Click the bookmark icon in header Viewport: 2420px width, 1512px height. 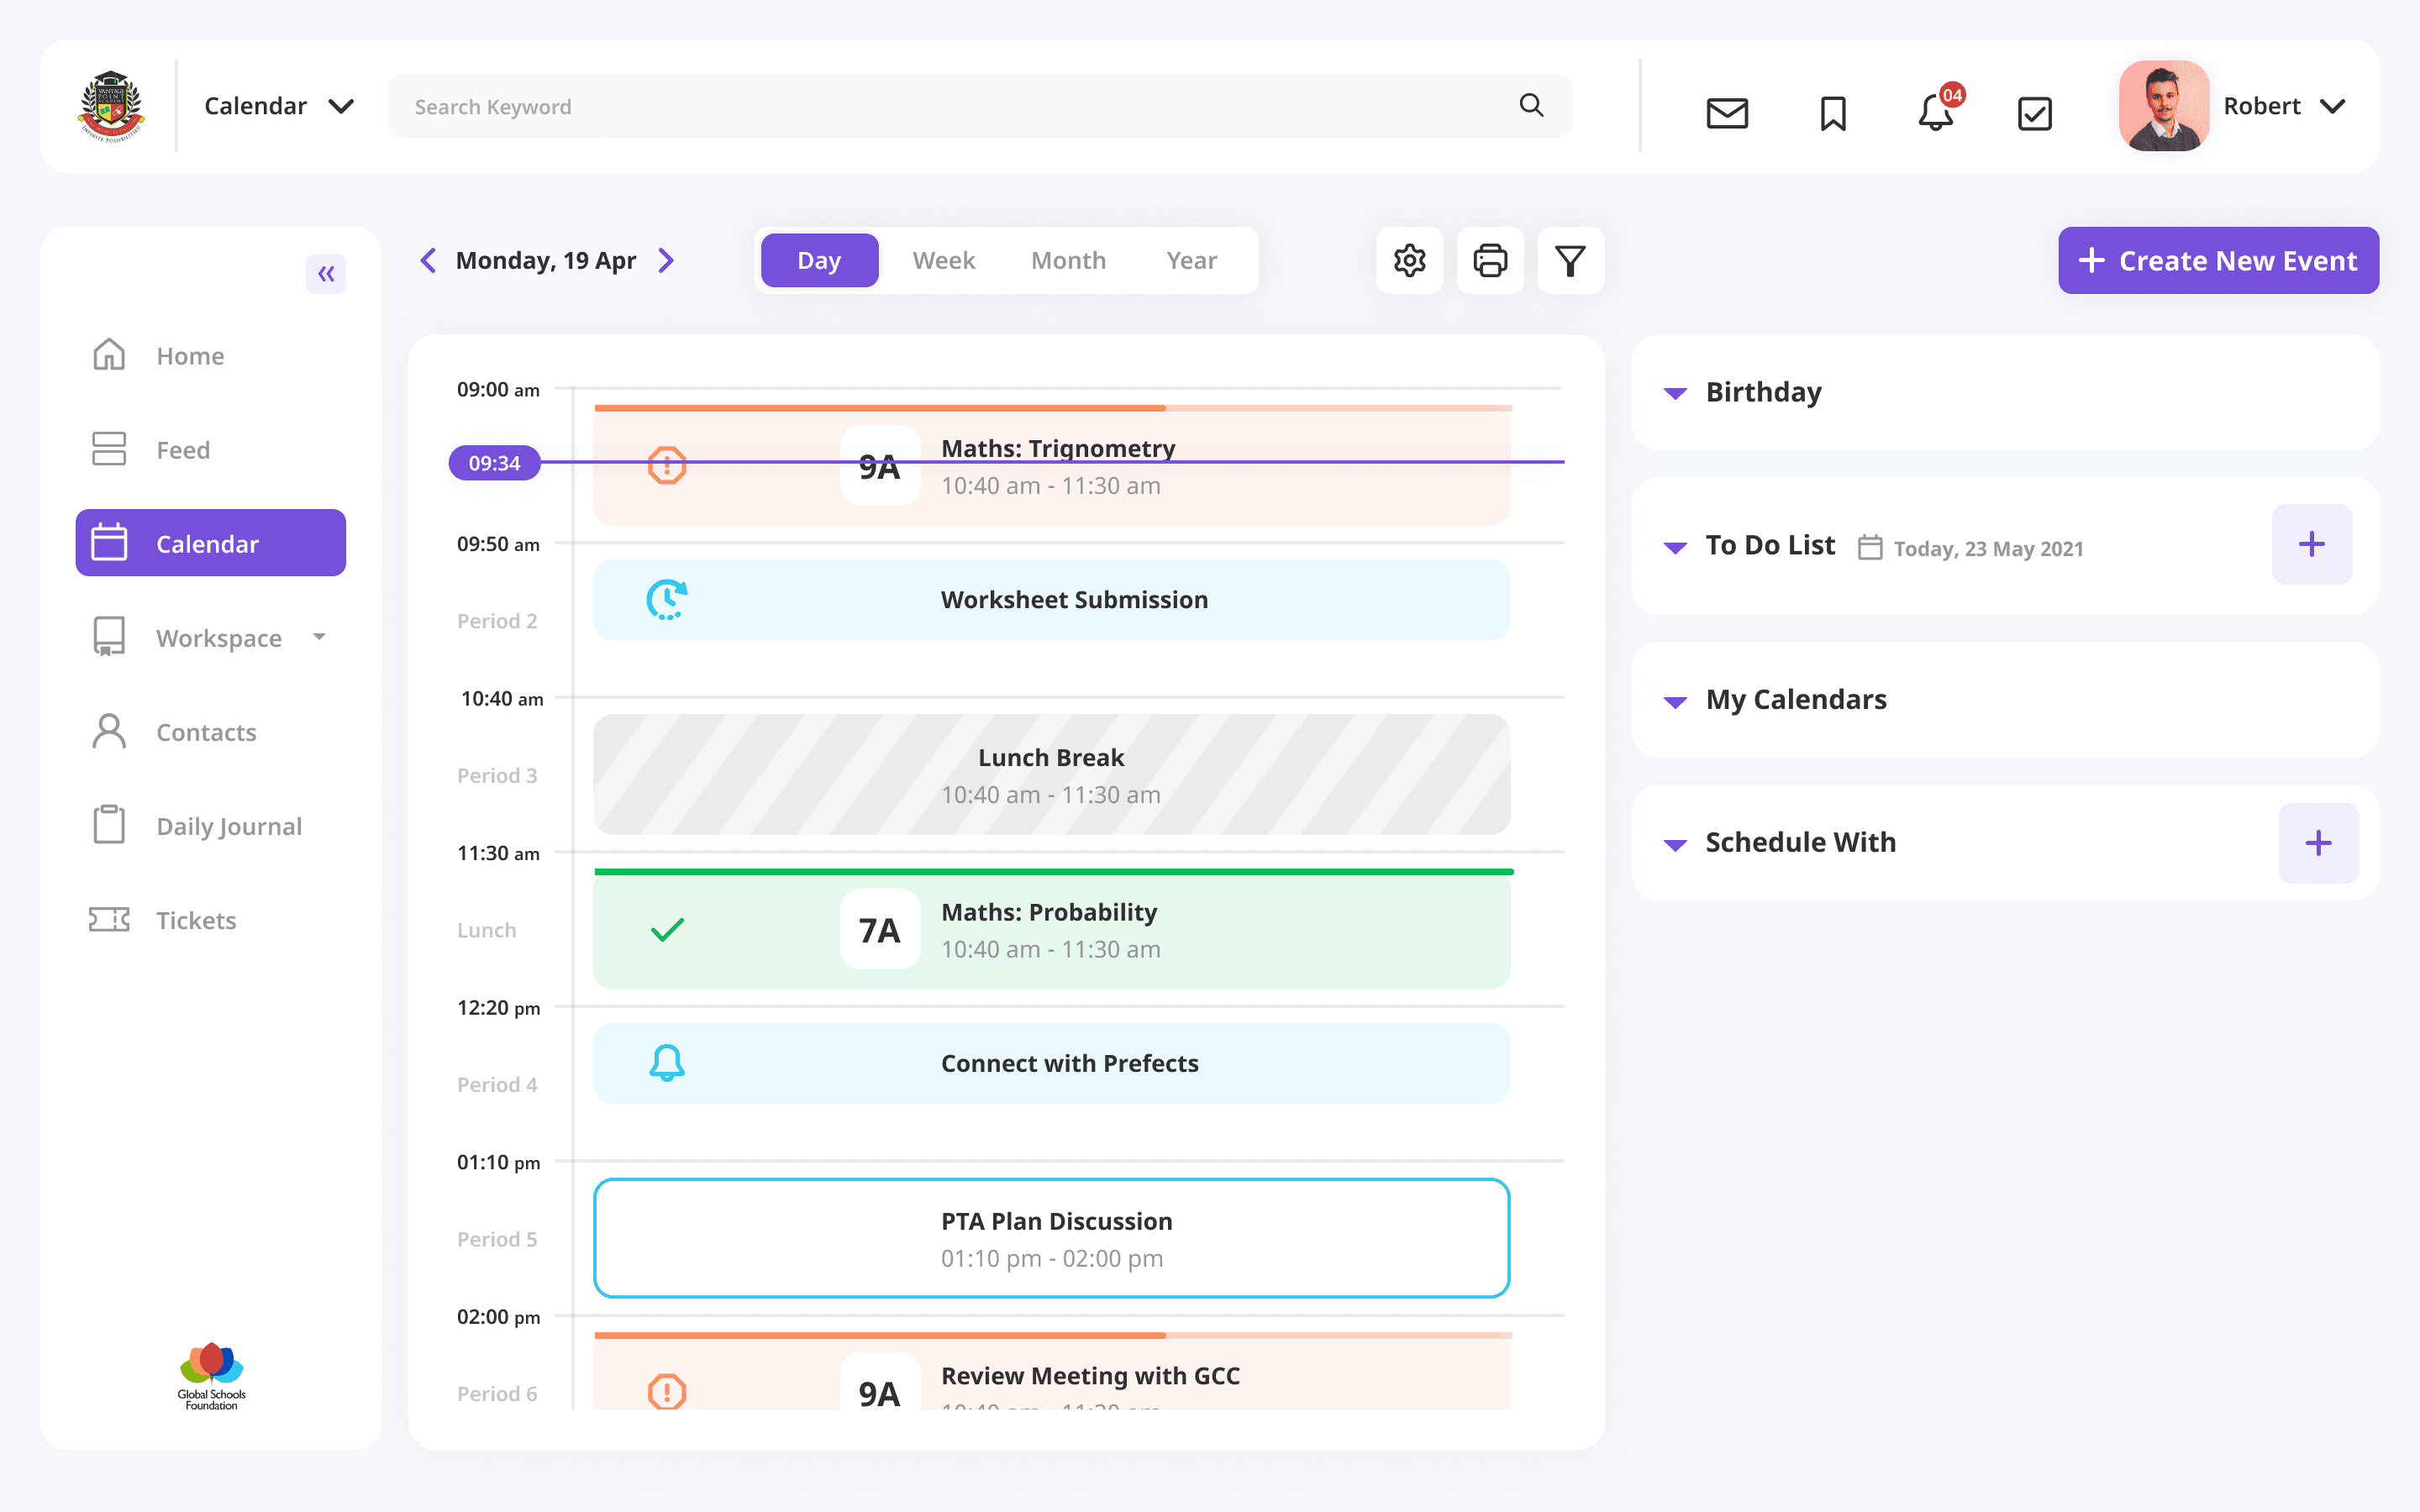point(1832,112)
